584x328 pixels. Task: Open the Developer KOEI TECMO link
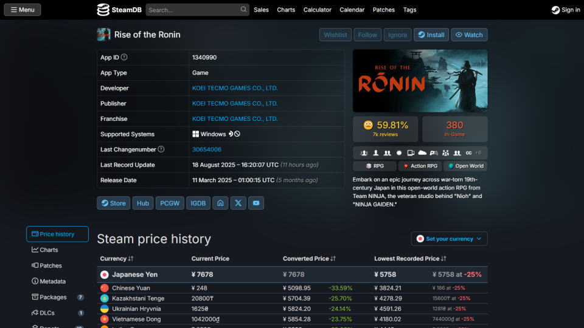235,88
